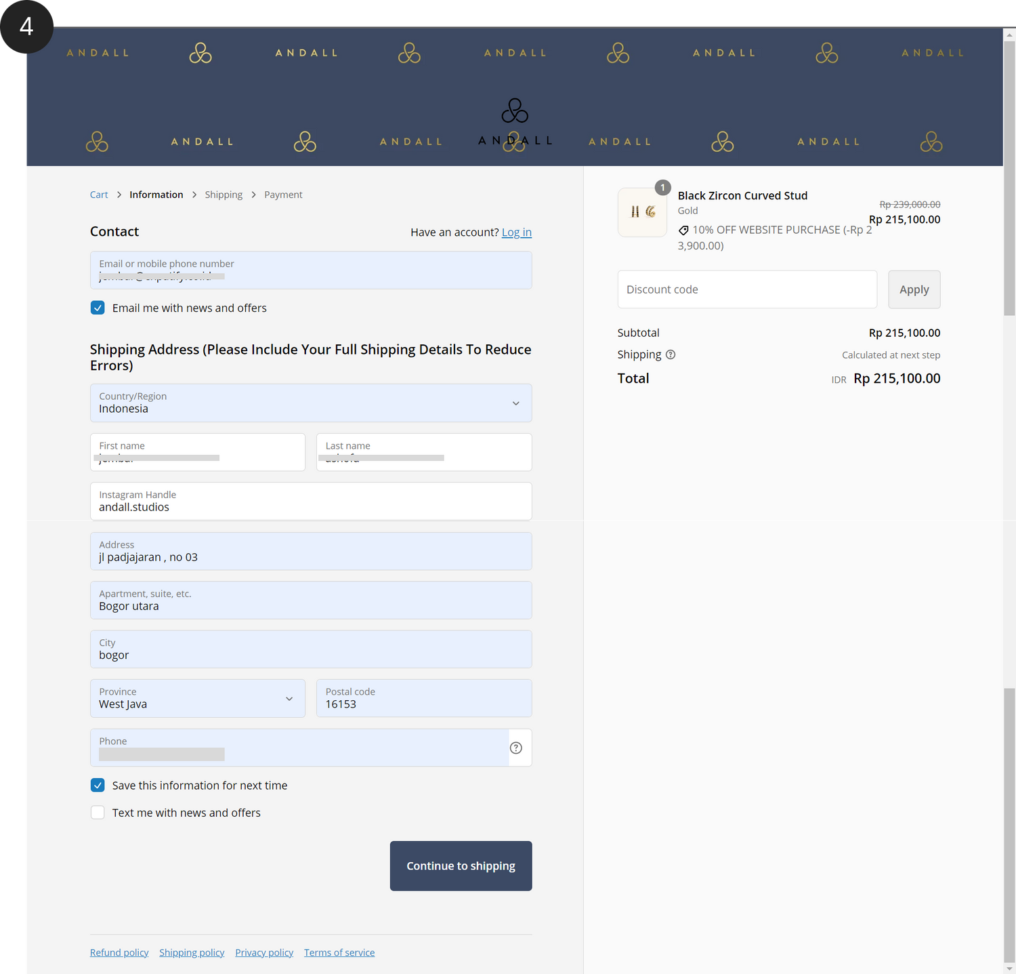Image resolution: width=1016 pixels, height=974 pixels.
Task: Click the Phone field help icon
Action: click(x=516, y=748)
